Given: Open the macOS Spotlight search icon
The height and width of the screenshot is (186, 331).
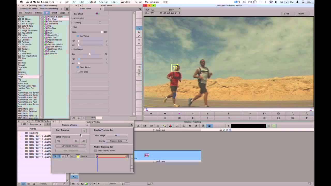Looking at the screenshot, I should tap(303, 2).
